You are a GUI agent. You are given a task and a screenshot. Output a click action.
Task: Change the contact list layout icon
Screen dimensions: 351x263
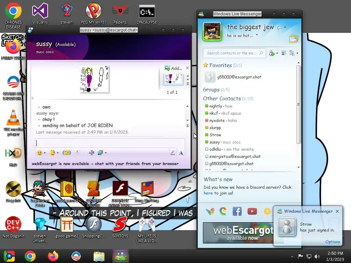click(x=284, y=53)
